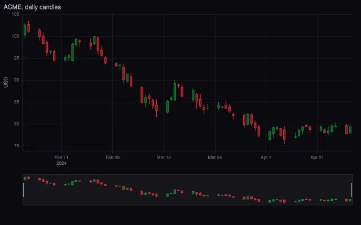Click the right handle of the range slider
Screen dimensions: 361x225
pyautogui.click(x=351, y=190)
